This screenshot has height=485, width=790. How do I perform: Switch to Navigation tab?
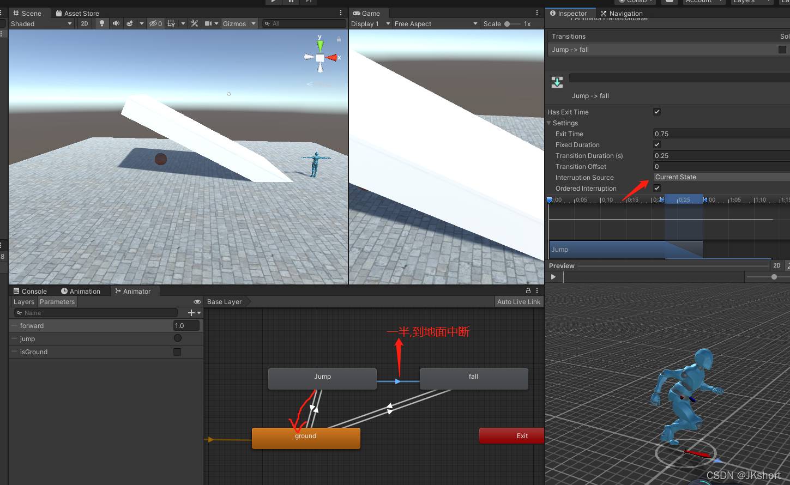(x=622, y=13)
